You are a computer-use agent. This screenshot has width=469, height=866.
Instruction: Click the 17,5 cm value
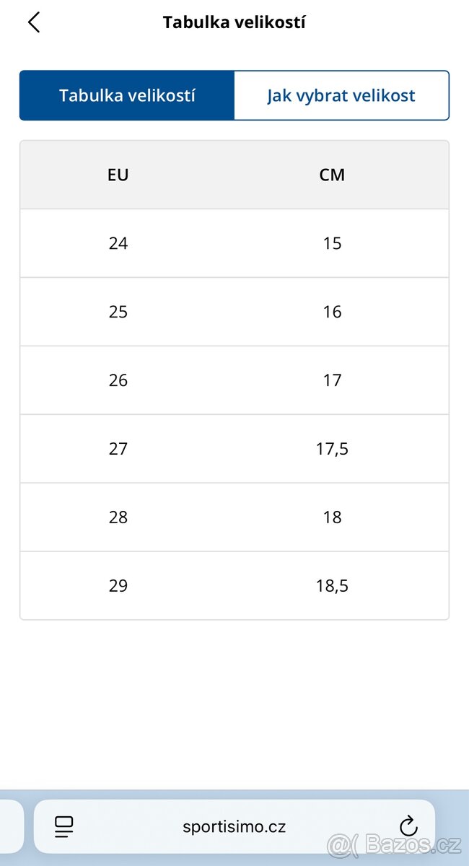coord(332,449)
